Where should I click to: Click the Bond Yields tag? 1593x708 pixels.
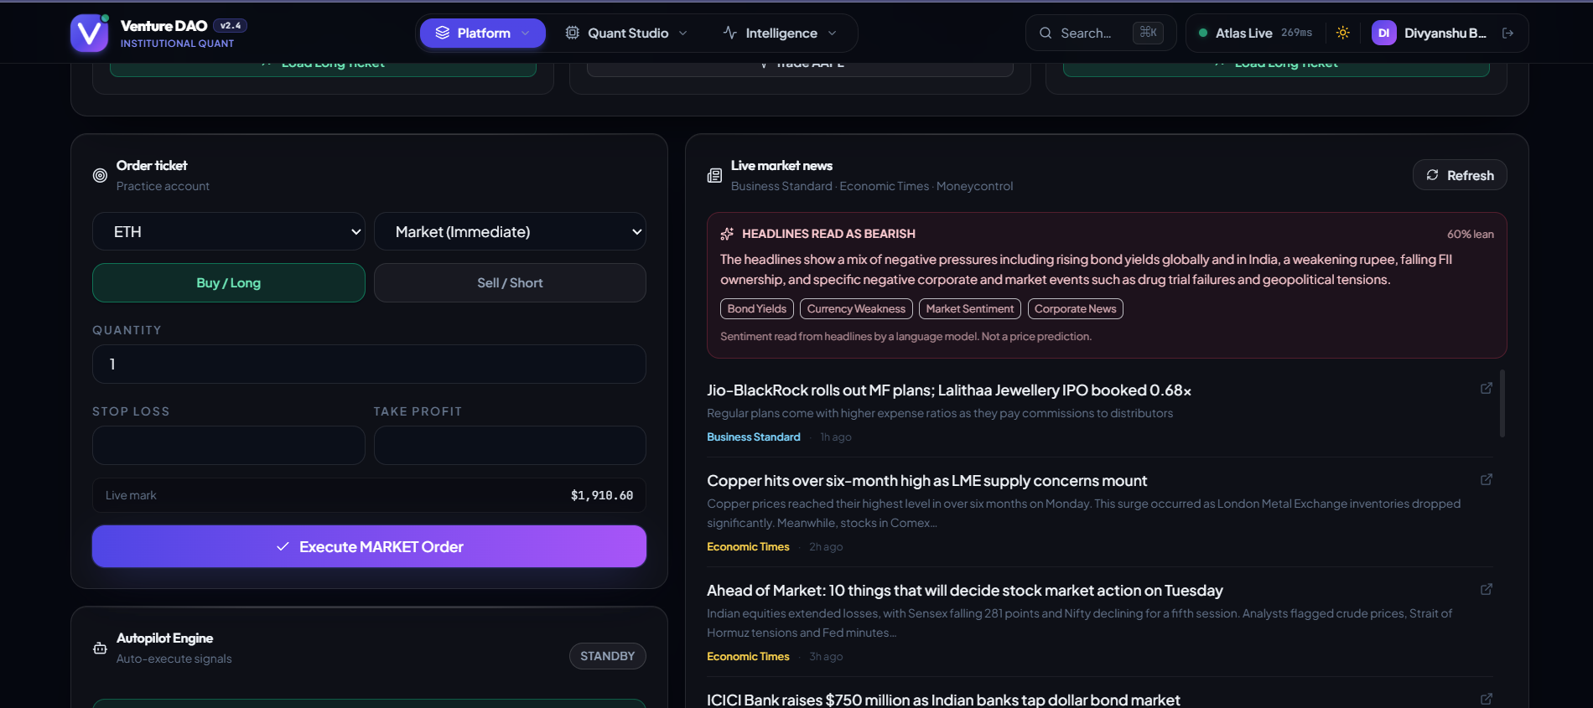757,309
